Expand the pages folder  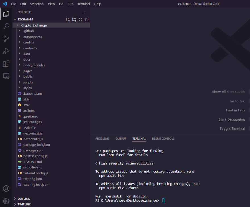(20, 71)
